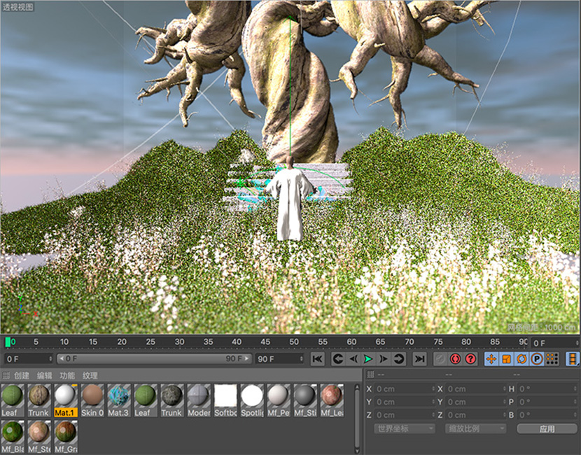The width and height of the screenshot is (581, 455).
Task: Click the red record keyframe icon
Action: coord(456,358)
